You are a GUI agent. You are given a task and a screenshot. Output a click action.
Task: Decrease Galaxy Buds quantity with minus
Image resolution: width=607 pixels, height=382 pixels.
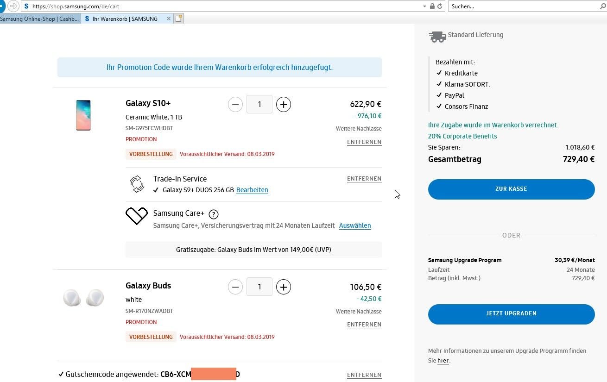pyautogui.click(x=235, y=288)
